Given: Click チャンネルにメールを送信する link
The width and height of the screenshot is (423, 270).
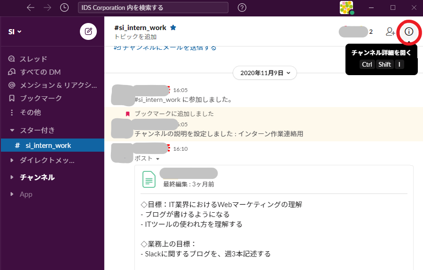Looking at the screenshot, I should (x=165, y=48).
